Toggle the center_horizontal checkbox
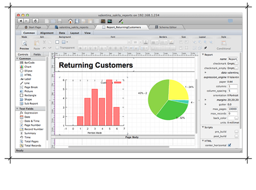 point(229,145)
